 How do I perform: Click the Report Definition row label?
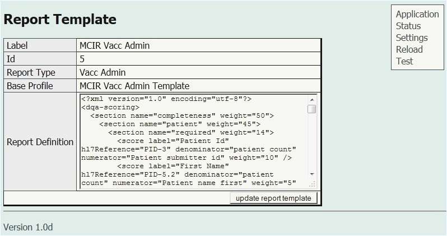40,142
